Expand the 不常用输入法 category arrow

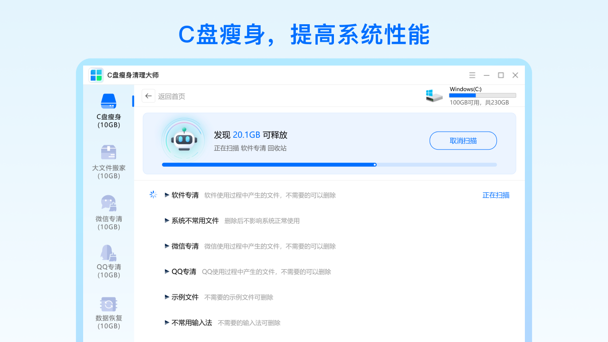click(x=167, y=323)
